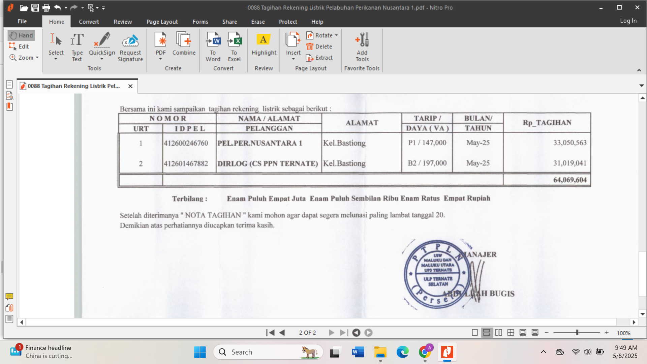Delete pages from document
Viewport: 647px width, 364px height.
click(x=319, y=47)
